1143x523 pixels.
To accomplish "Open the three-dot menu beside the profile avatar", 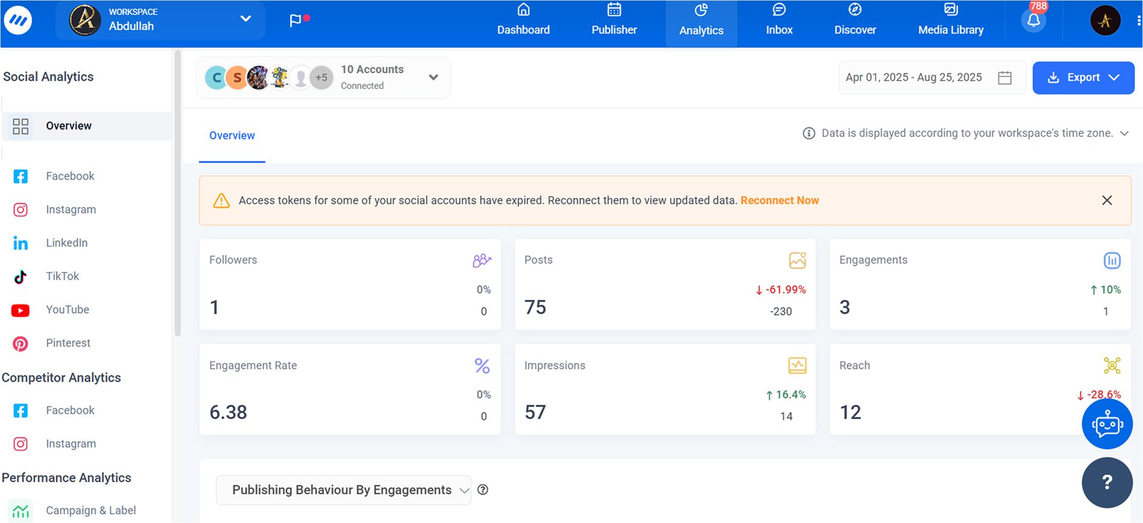I will [x=1138, y=21].
